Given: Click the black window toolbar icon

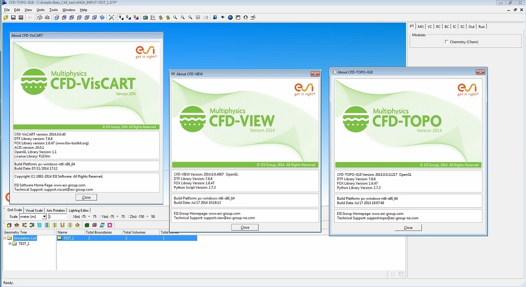Looking at the screenshot, I should point(238,17).
